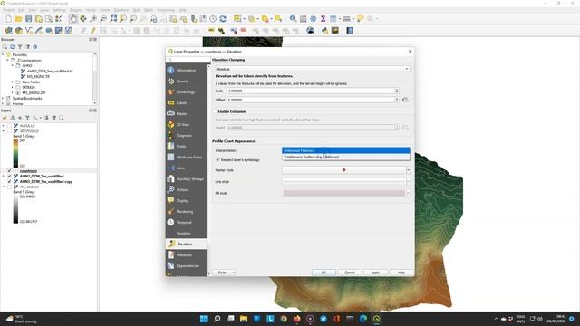Toggle Respect layer's symbology checkbox
Image resolution: width=580 pixels, height=326 pixels.
tap(217, 160)
